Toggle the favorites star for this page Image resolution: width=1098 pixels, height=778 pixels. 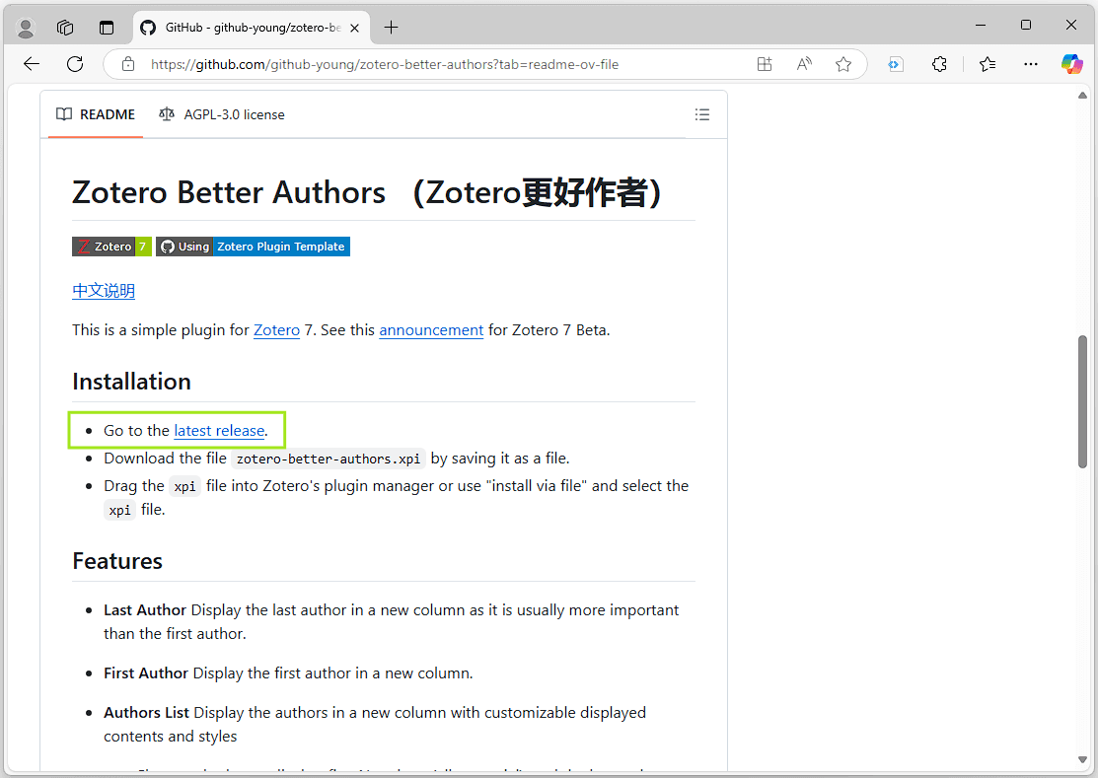point(843,63)
